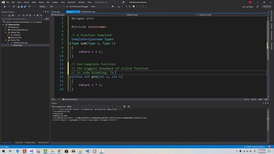Select Resource Files folder
The height and width of the screenshot is (154, 274).
pos(16,38)
